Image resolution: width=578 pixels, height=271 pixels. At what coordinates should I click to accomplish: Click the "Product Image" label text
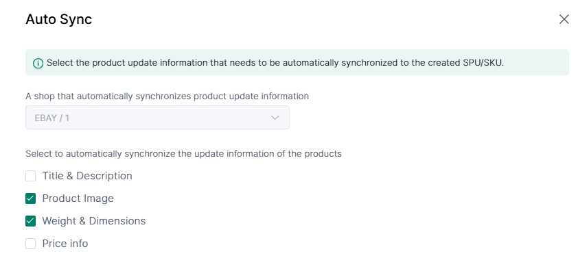tap(78, 198)
